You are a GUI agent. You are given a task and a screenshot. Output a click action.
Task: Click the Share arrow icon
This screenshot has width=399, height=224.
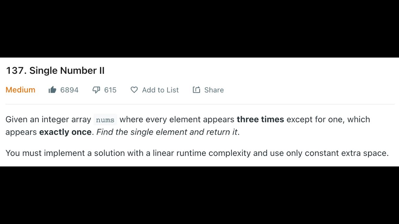point(196,90)
